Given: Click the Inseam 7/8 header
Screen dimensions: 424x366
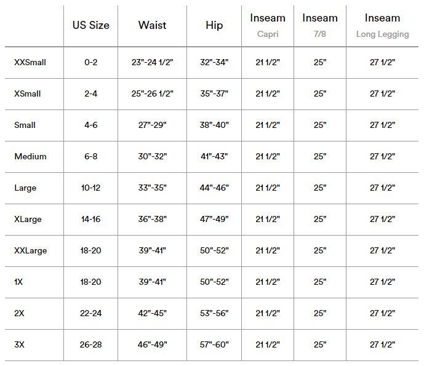Looking at the screenshot, I should [320, 26].
